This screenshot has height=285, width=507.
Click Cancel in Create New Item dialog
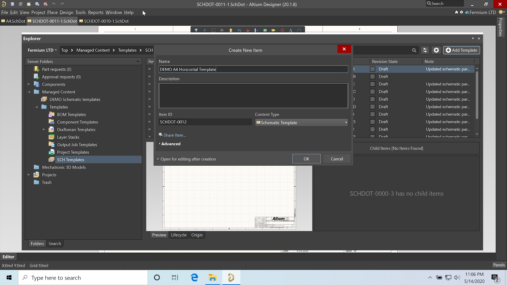click(x=337, y=159)
